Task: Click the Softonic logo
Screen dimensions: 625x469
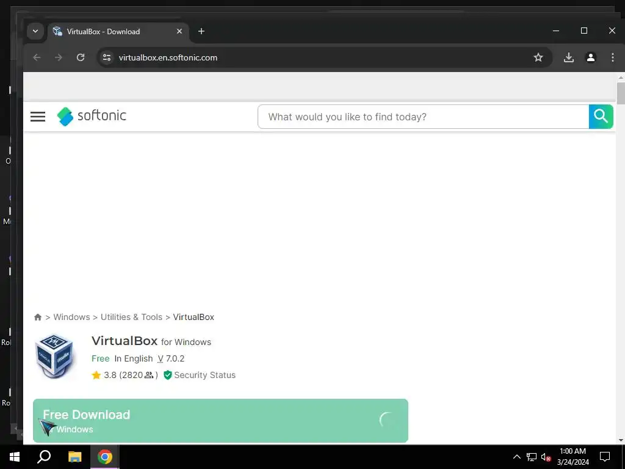Action: pos(92,116)
